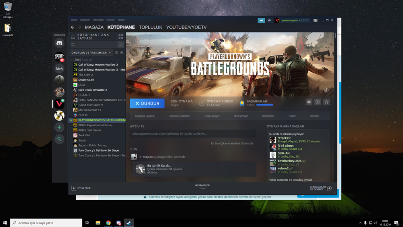This screenshot has width=403, height=227.
Task: Open Recycle Bin desktop icon
Action: click(x=8, y=10)
